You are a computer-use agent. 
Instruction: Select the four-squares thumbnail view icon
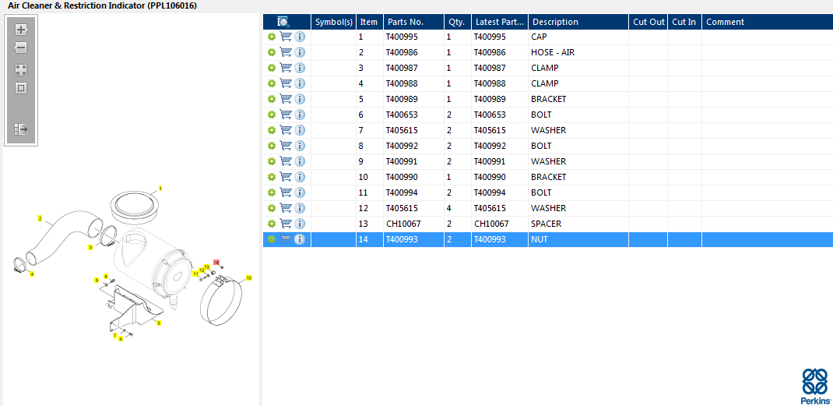21,70
